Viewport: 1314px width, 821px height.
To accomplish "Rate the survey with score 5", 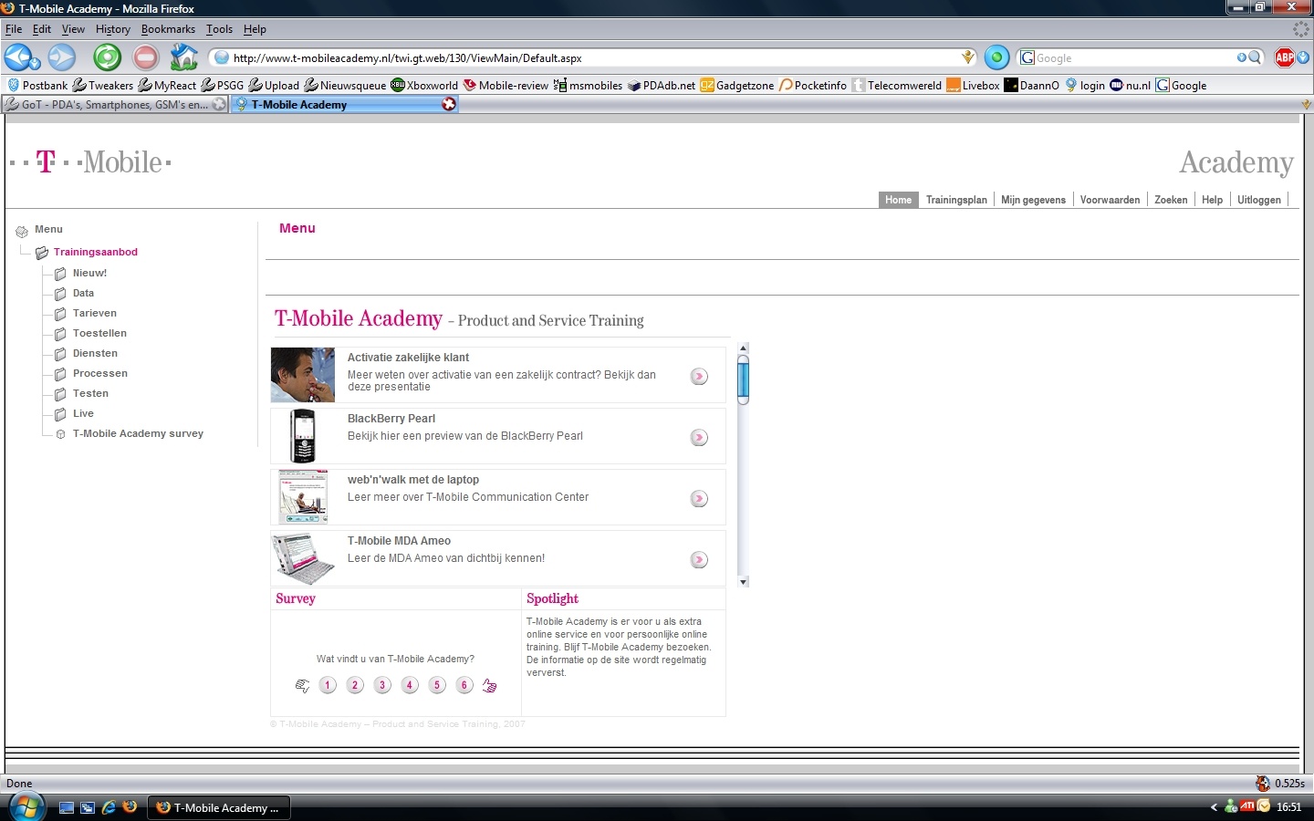I will pyautogui.click(x=437, y=685).
